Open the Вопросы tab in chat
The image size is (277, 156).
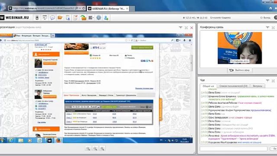[258, 86]
